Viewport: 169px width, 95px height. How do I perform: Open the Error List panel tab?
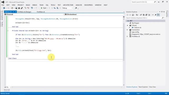point(7,90)
